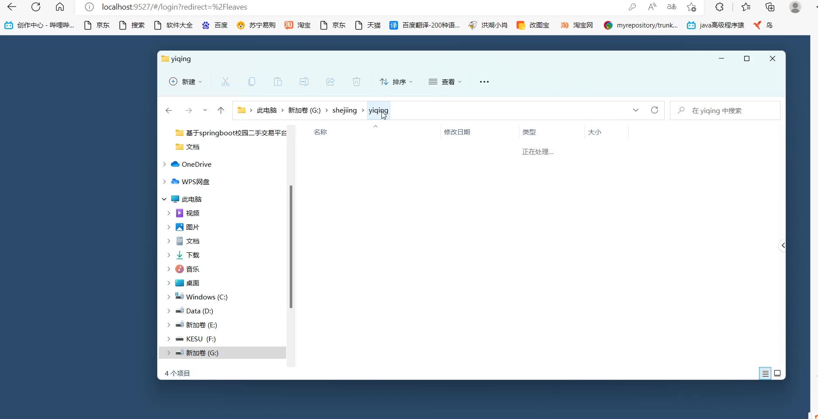Click the Share icon in toolbar
818x419 pixels.
point(330,82)
